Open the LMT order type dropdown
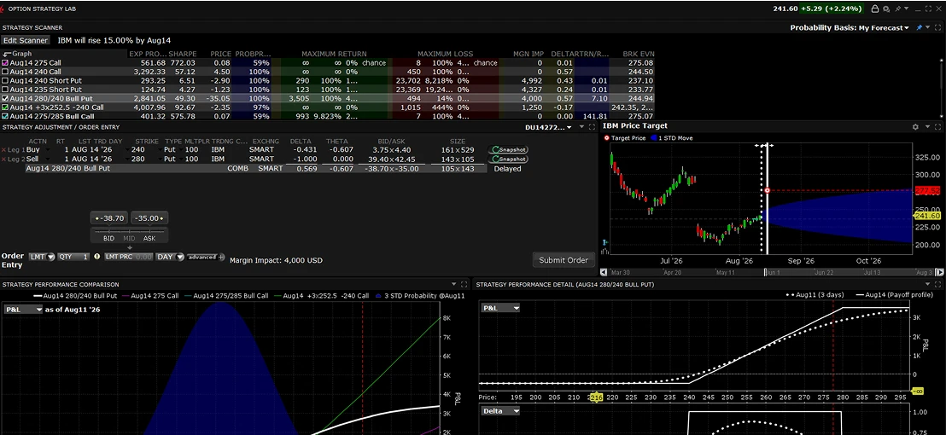Viewport: 946px width, 435px height. tap(42, 257)
